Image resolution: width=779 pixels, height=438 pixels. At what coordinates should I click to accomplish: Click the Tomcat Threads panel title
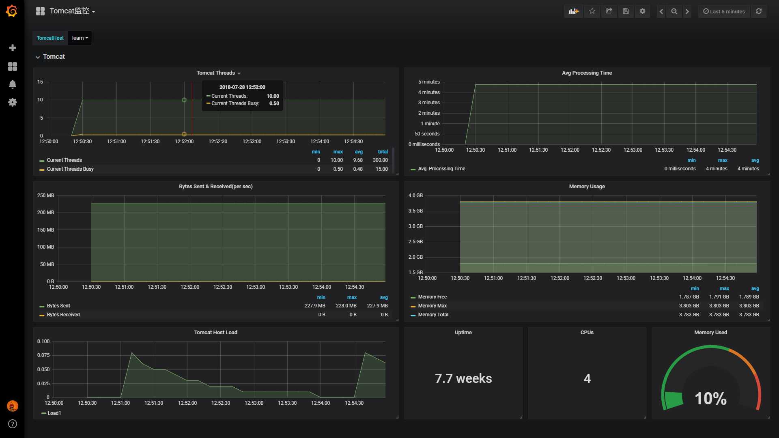coord(215,73)
